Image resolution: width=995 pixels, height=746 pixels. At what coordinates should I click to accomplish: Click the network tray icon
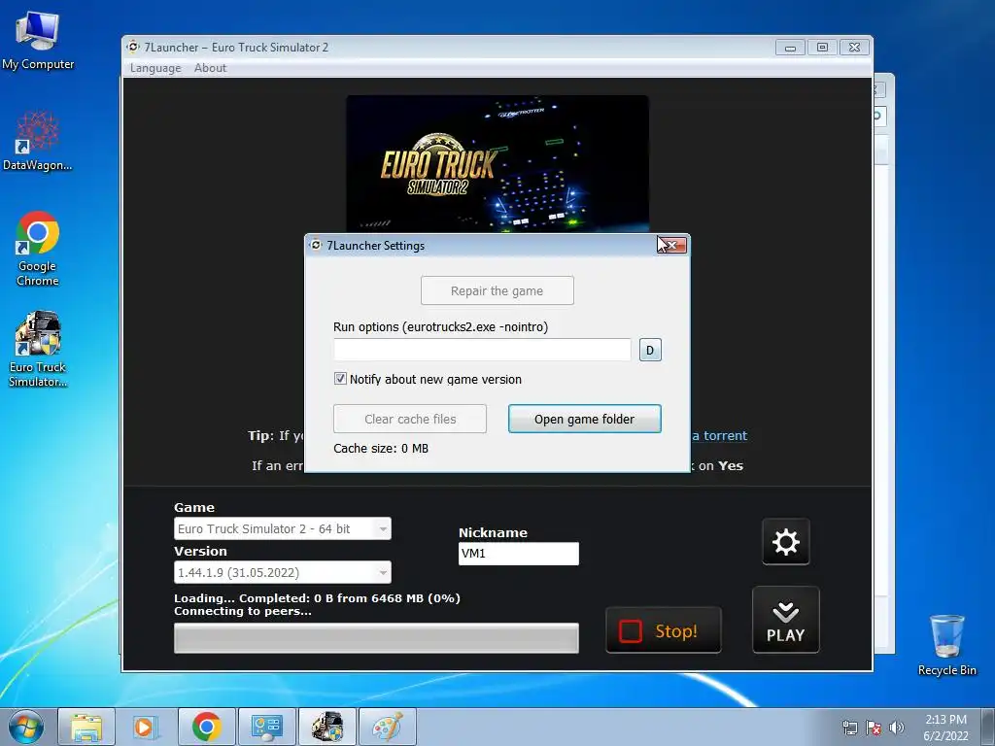coord(849,728)
